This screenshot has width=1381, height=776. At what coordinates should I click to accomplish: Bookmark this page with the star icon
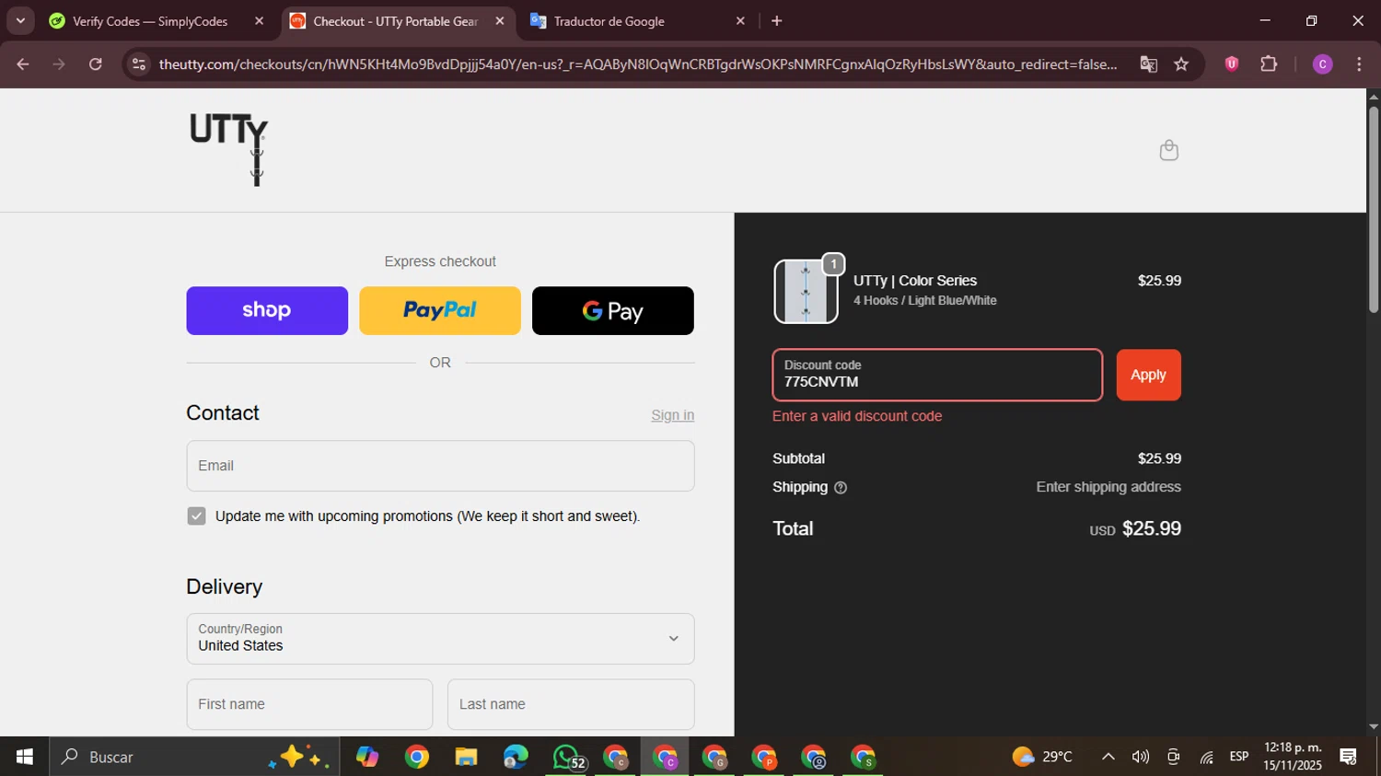(1181, 64)
